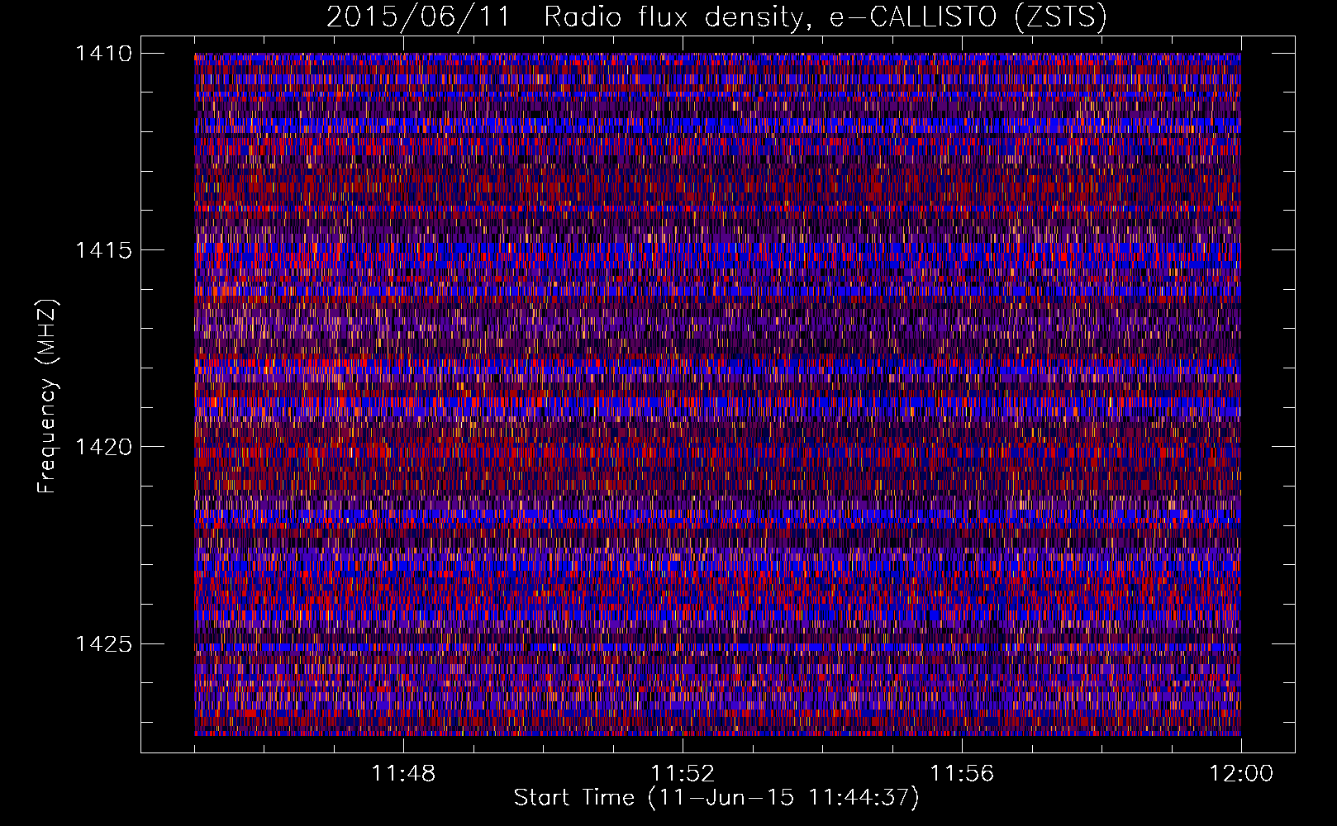1337x826 pixels.
Task: Click the 1415 frequency tick label
Action: pos(103,250)
